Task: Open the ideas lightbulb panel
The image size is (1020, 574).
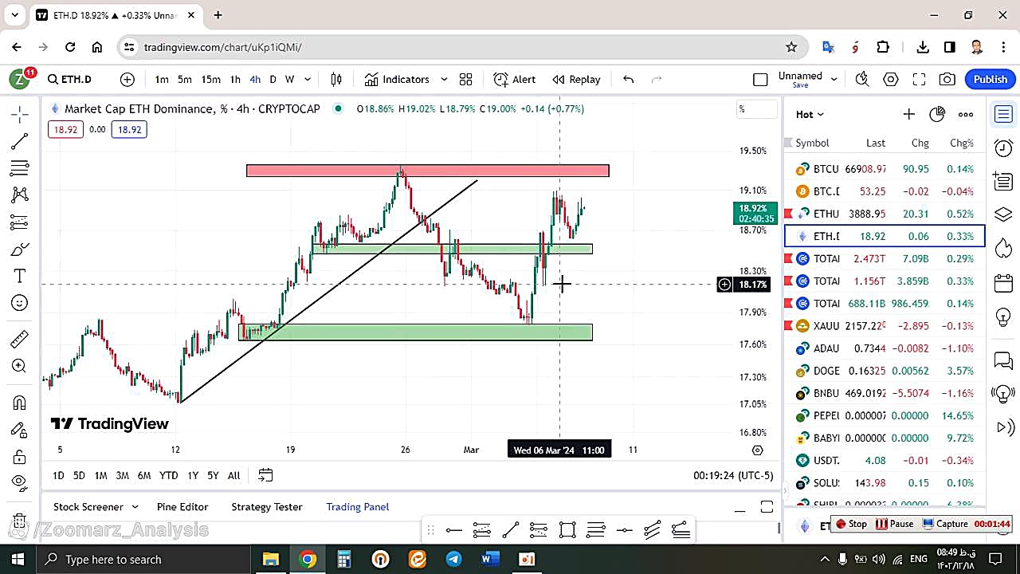Action: click(1003, 316)
